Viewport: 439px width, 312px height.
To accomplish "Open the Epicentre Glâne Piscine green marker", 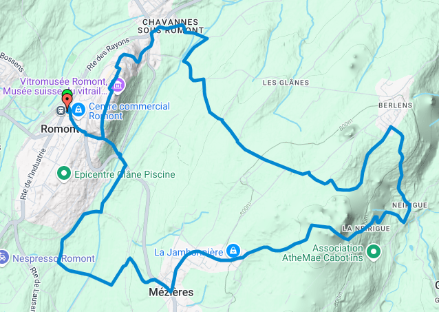I will (x=64, y=174).
